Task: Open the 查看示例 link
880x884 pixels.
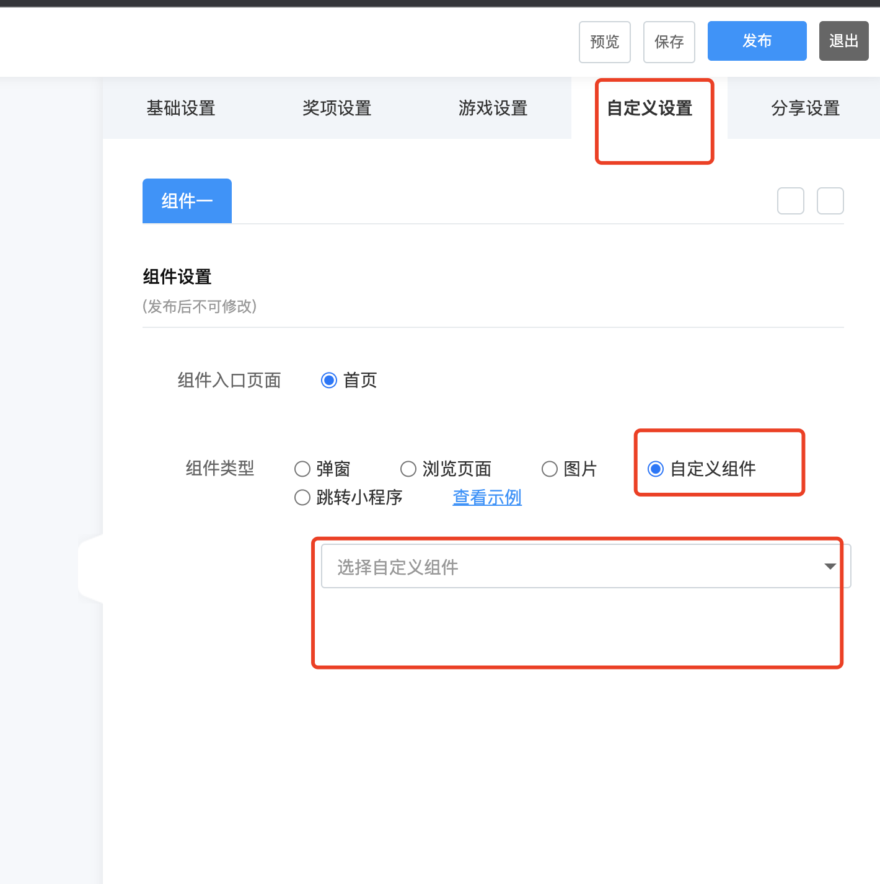Action: tap(487, 497)
